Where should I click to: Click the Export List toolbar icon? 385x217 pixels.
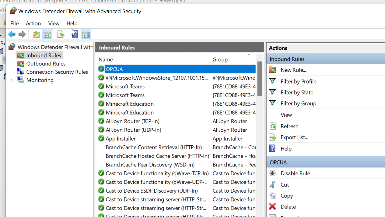point(61,34)
